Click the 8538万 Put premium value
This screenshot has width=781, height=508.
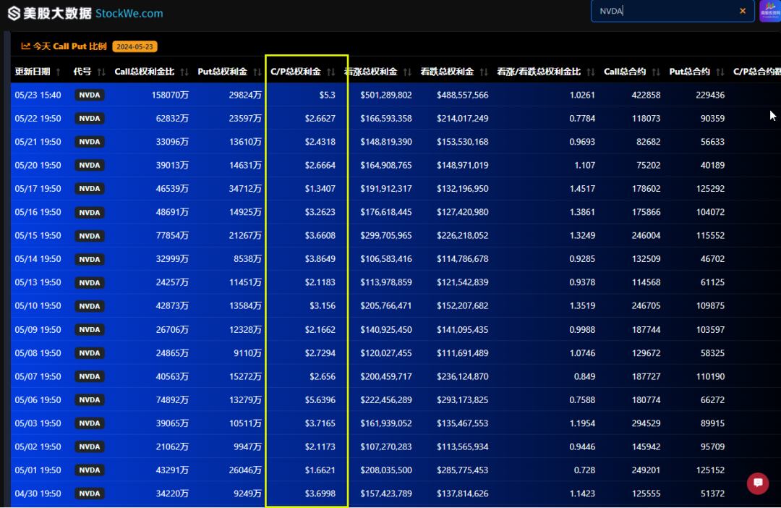click(247, 259)
